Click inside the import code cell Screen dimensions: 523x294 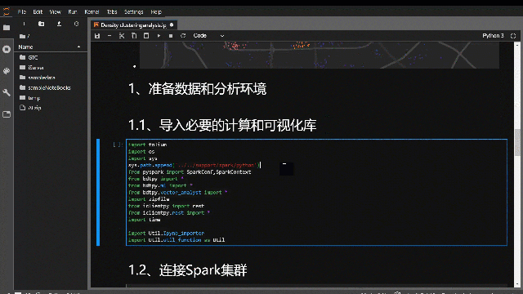tap(316, 193)
